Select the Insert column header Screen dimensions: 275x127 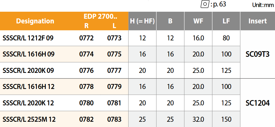coord(257,21)
